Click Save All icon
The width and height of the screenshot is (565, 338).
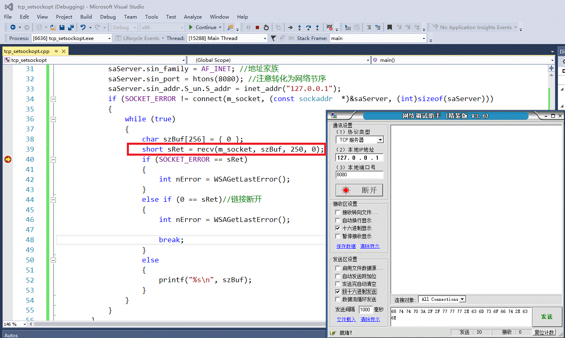pyautogui.click(x=71, y=27)
